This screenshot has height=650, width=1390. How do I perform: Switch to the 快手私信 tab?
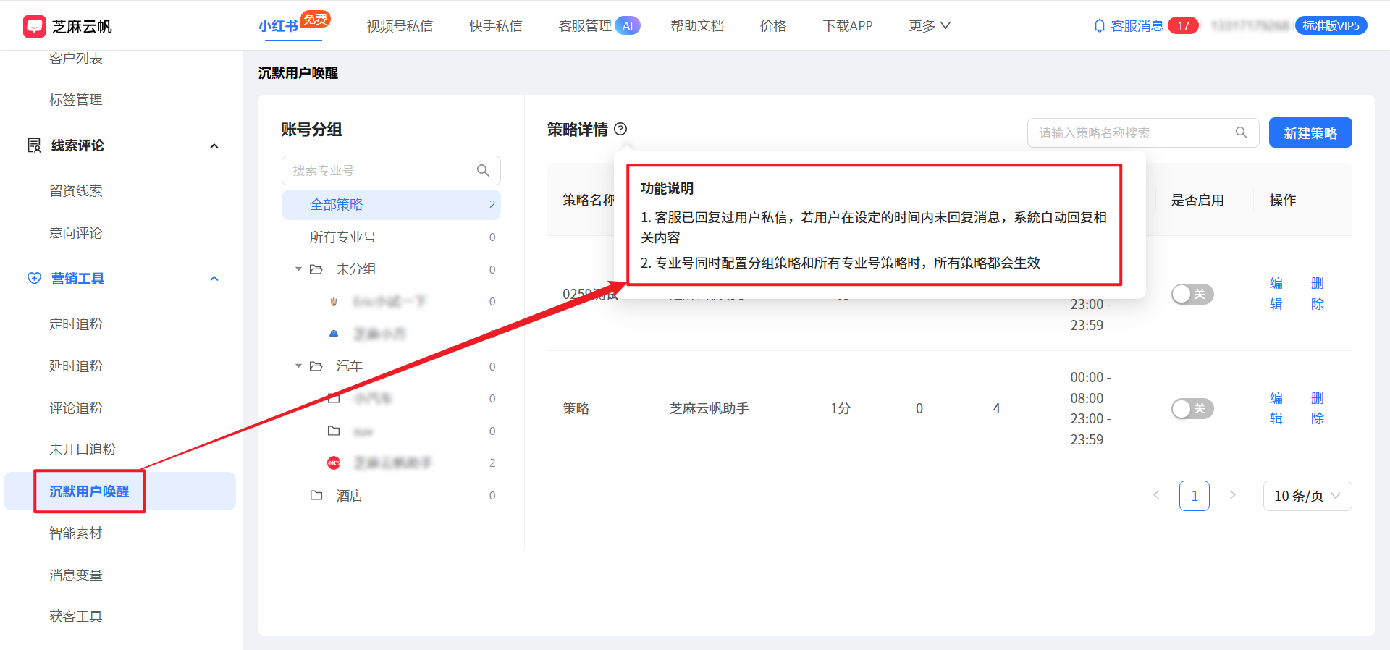click(x=496, y=26)
